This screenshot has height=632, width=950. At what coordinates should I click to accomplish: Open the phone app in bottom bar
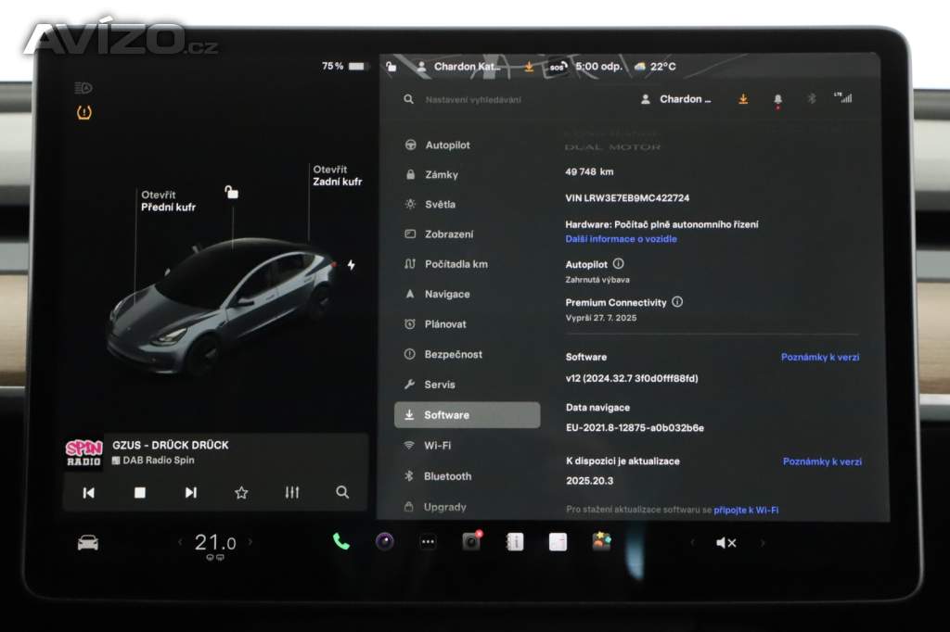click(x=341, y=542)
